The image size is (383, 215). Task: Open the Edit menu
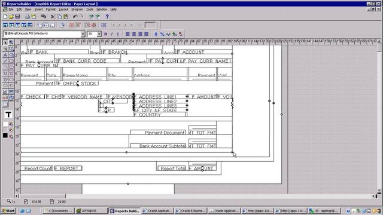pyautogui.click(x=19, y=10)
